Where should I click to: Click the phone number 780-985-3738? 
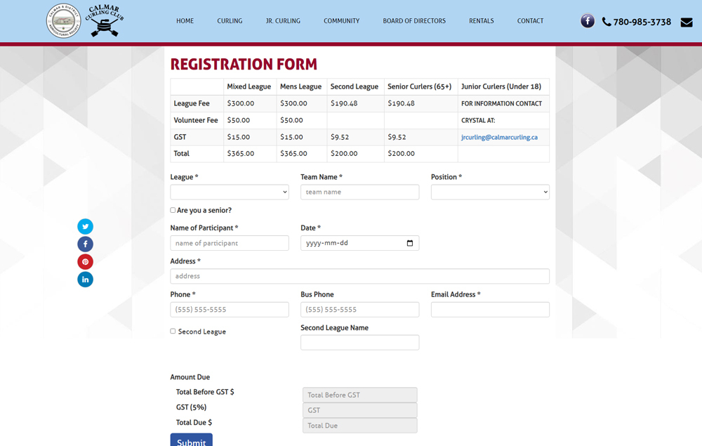[x=642, y=22]
